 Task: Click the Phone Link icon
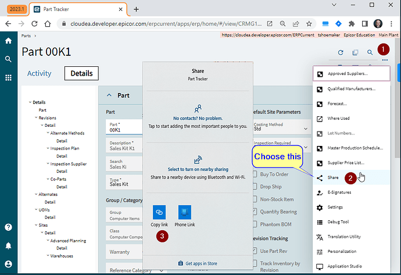pos(185,212)
